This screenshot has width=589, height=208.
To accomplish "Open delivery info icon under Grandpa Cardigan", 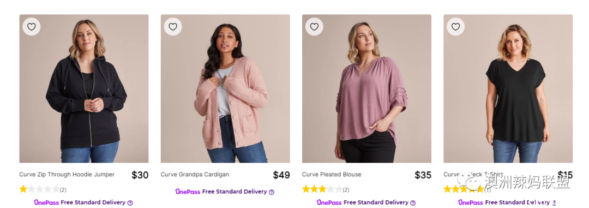I will tap(272, 192).
